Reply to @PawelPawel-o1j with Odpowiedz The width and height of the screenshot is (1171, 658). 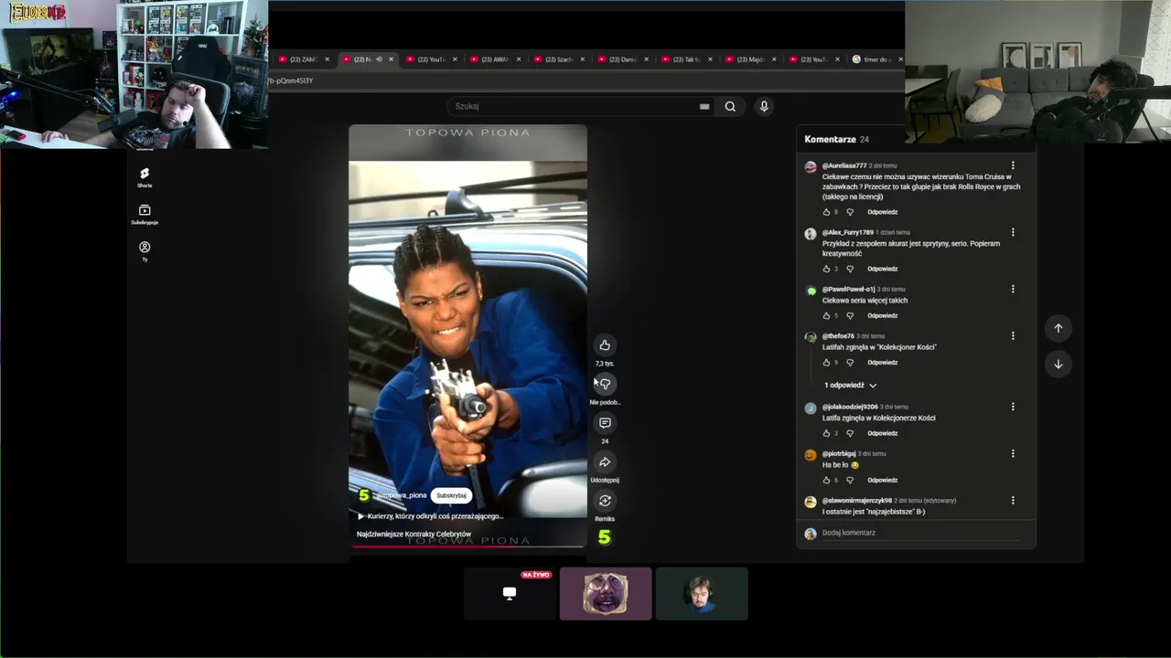[882, 315]
